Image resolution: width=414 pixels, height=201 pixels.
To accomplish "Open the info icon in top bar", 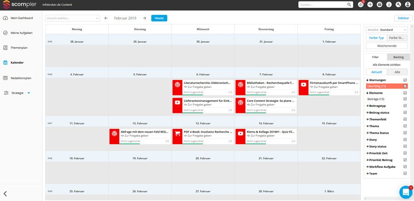I will 389,5.
